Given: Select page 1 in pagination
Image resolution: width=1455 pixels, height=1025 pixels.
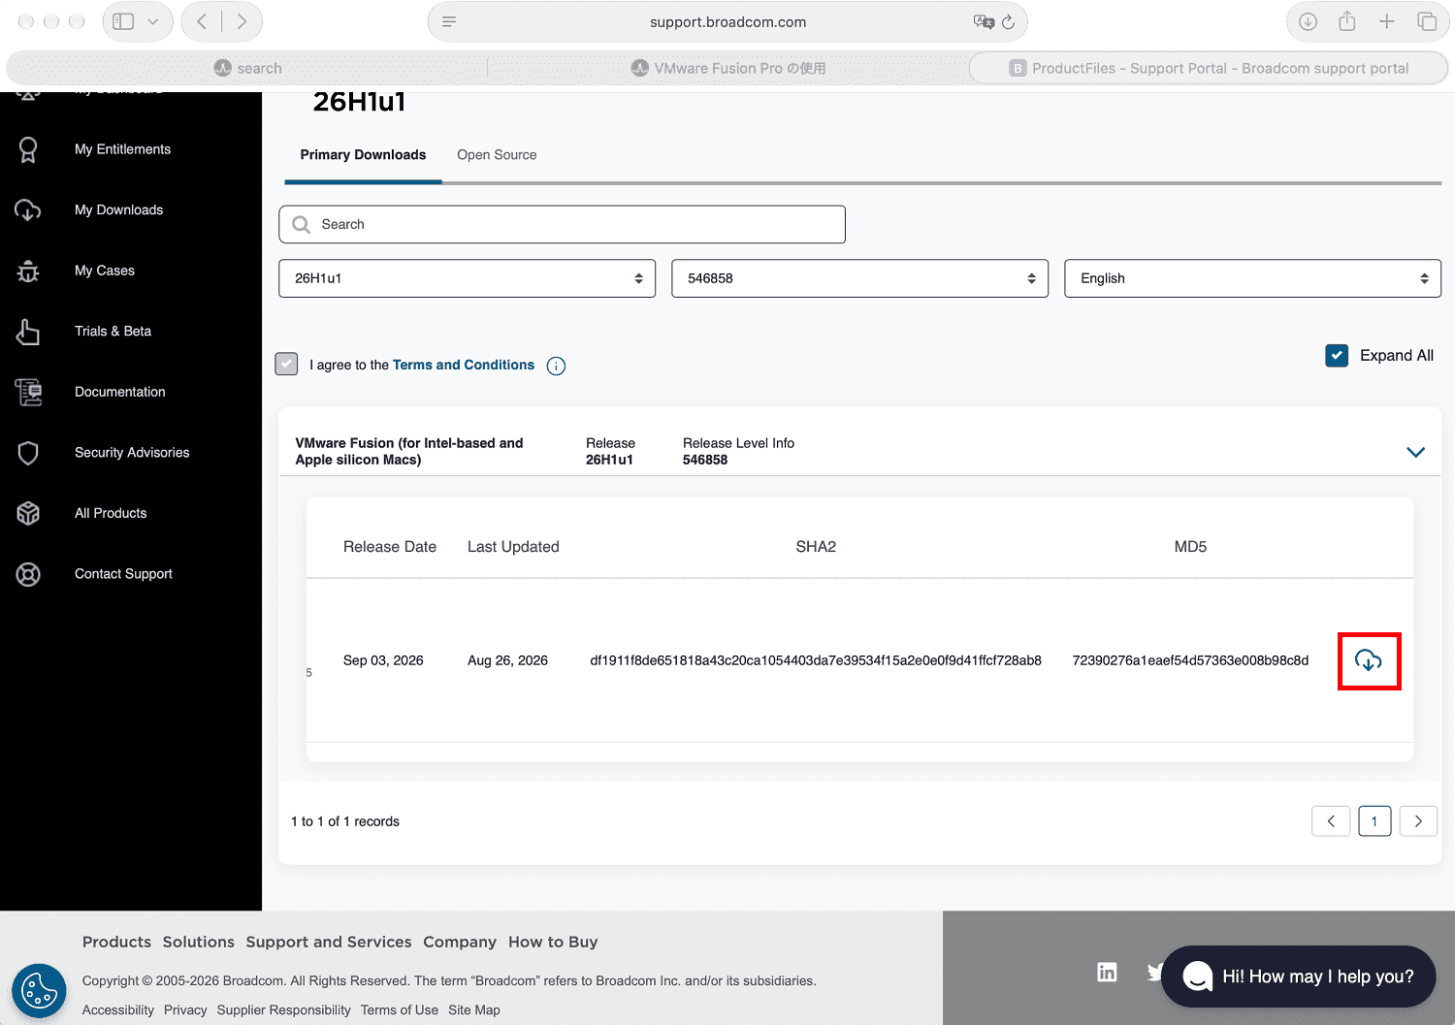Looking at the screenshot, I should (1374, 821).
